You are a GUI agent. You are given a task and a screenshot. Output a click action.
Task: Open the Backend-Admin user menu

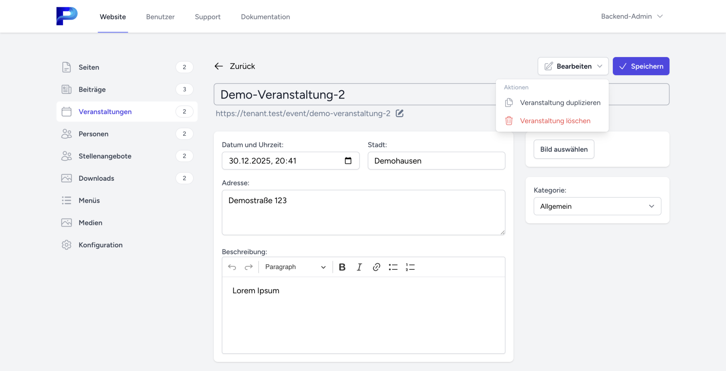(x=631, y=16)
